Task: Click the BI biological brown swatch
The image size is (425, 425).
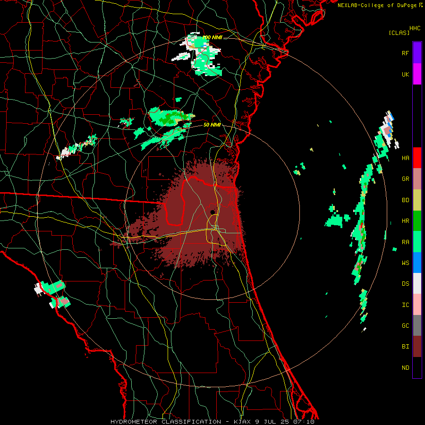Action: (x=417, y=347)
